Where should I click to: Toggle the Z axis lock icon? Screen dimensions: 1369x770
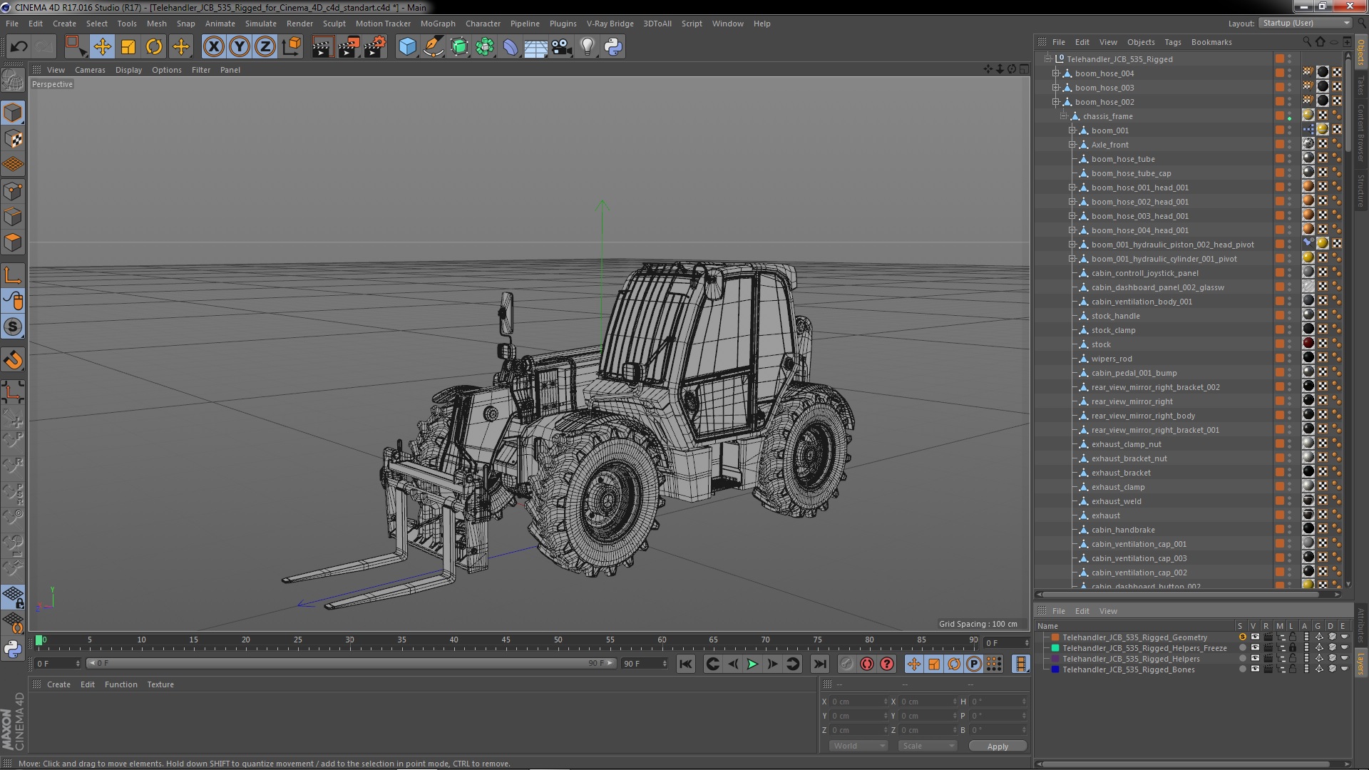[x=265, y=47]
